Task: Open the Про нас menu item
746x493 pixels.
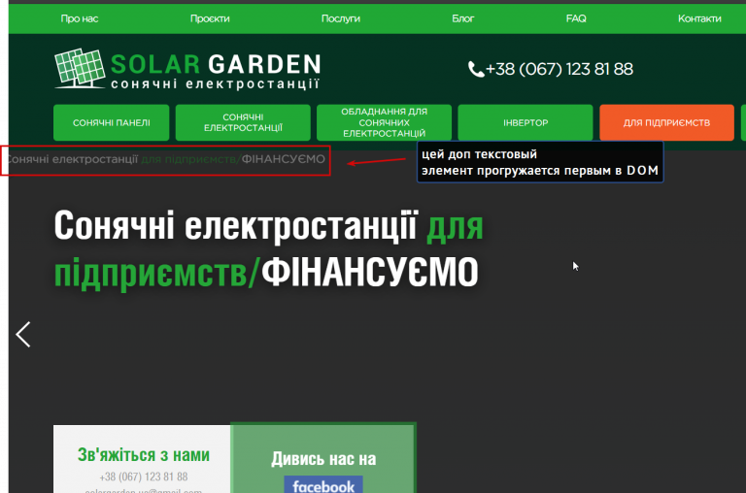Action: click(x=80, y=18)
